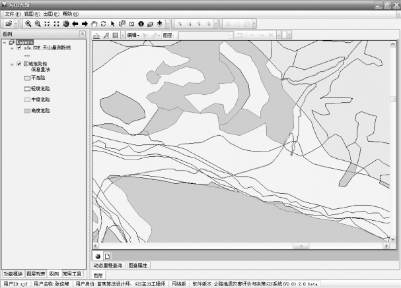Click the edit arrow tool next to 编辑
The width and height of the screenshot is (401, 288).
click(x=145, y=36)
